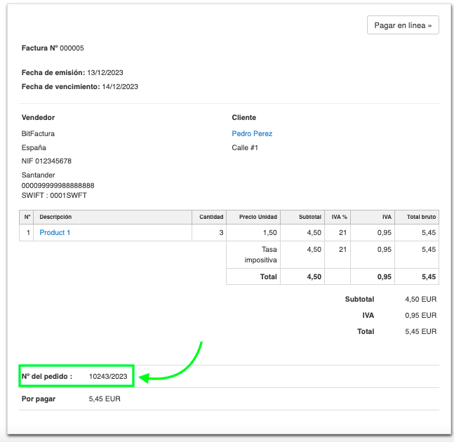Click the Calle #1 client address
This screenshot has height=442, width=454.
245,147
